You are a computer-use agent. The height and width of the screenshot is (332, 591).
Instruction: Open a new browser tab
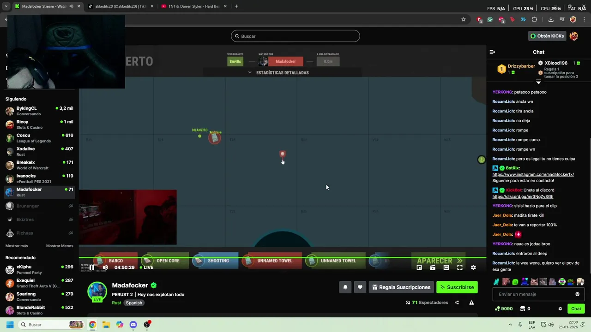pos(236,6)
